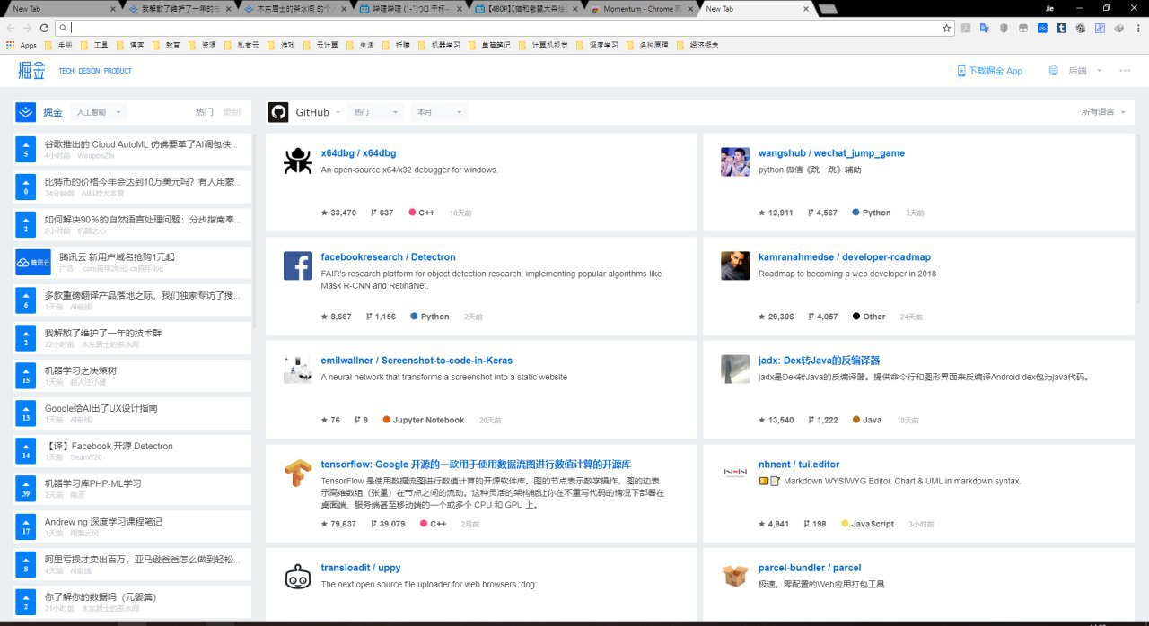Switch to the Momentum Chrome browser tab

[x=642, y=8]
